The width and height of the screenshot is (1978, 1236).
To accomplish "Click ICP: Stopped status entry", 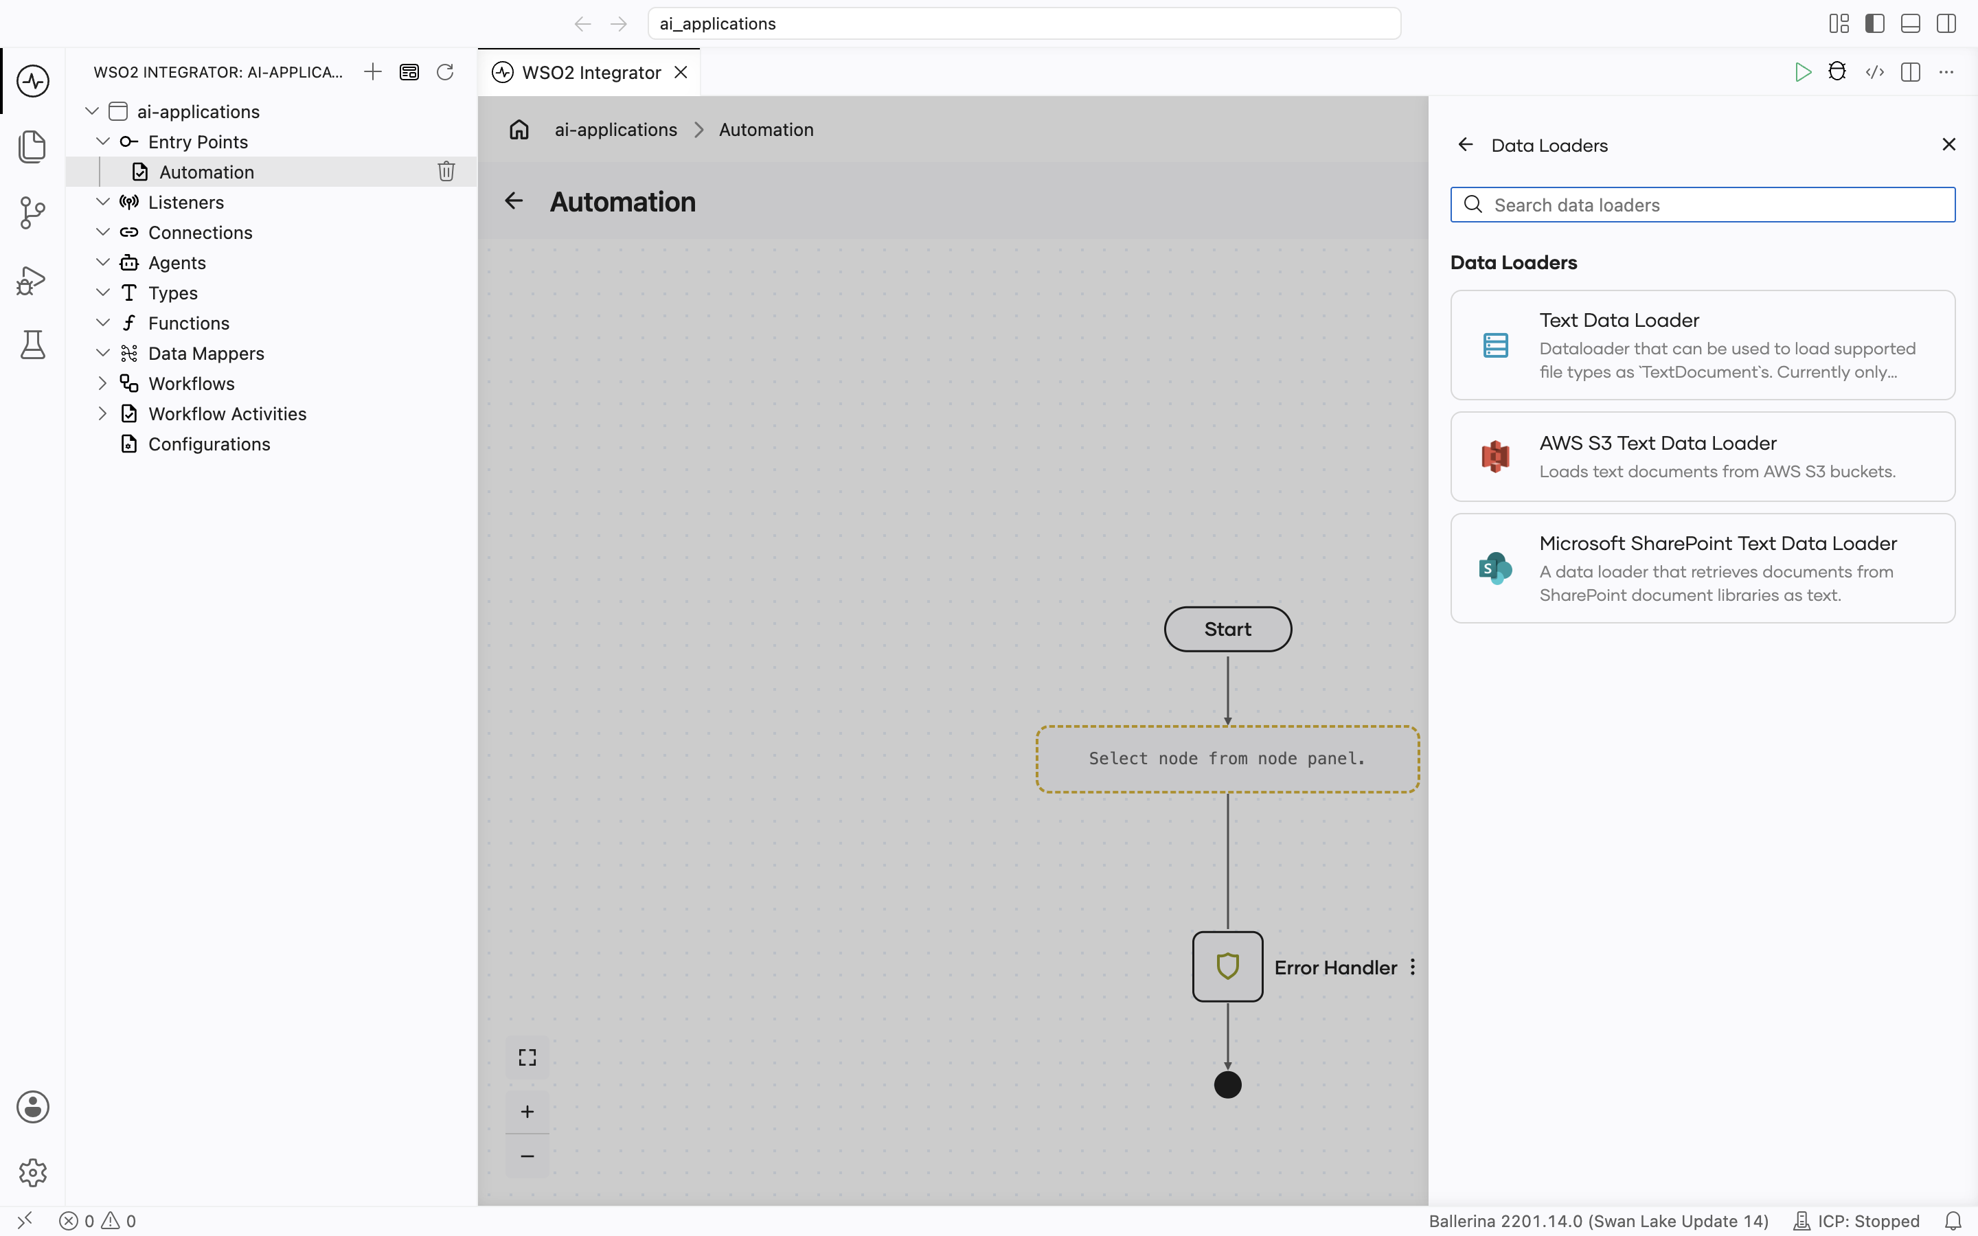I will tap(1856, 1220).
